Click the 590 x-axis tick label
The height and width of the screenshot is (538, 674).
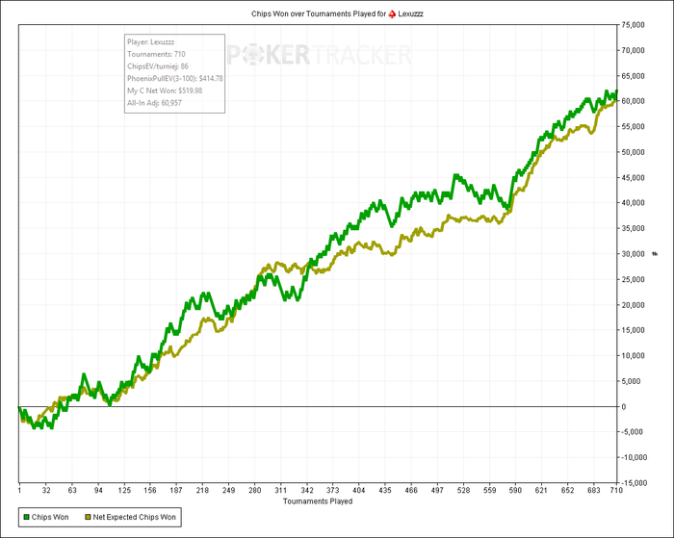click(x=515, y=490)
